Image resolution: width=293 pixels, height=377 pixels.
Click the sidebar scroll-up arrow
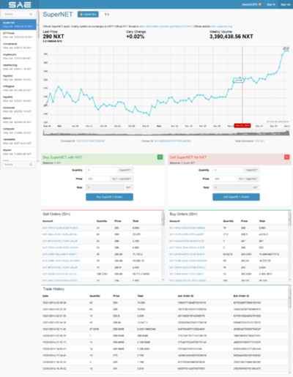click(38, 10)
